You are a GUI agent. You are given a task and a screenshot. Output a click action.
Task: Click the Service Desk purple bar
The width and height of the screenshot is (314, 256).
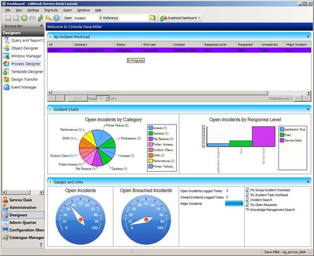pyautogui.click(x=263, y=136)
